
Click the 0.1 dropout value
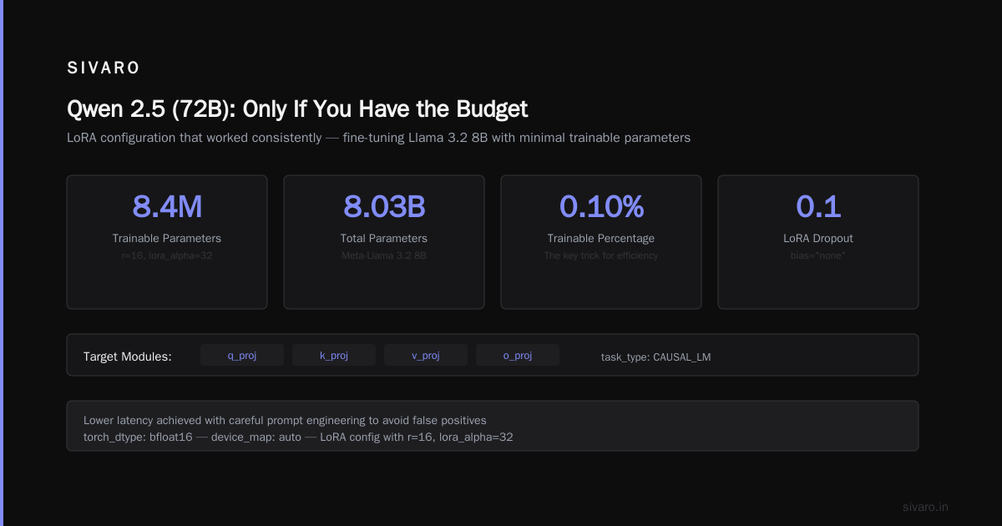[x=818, y=206]
